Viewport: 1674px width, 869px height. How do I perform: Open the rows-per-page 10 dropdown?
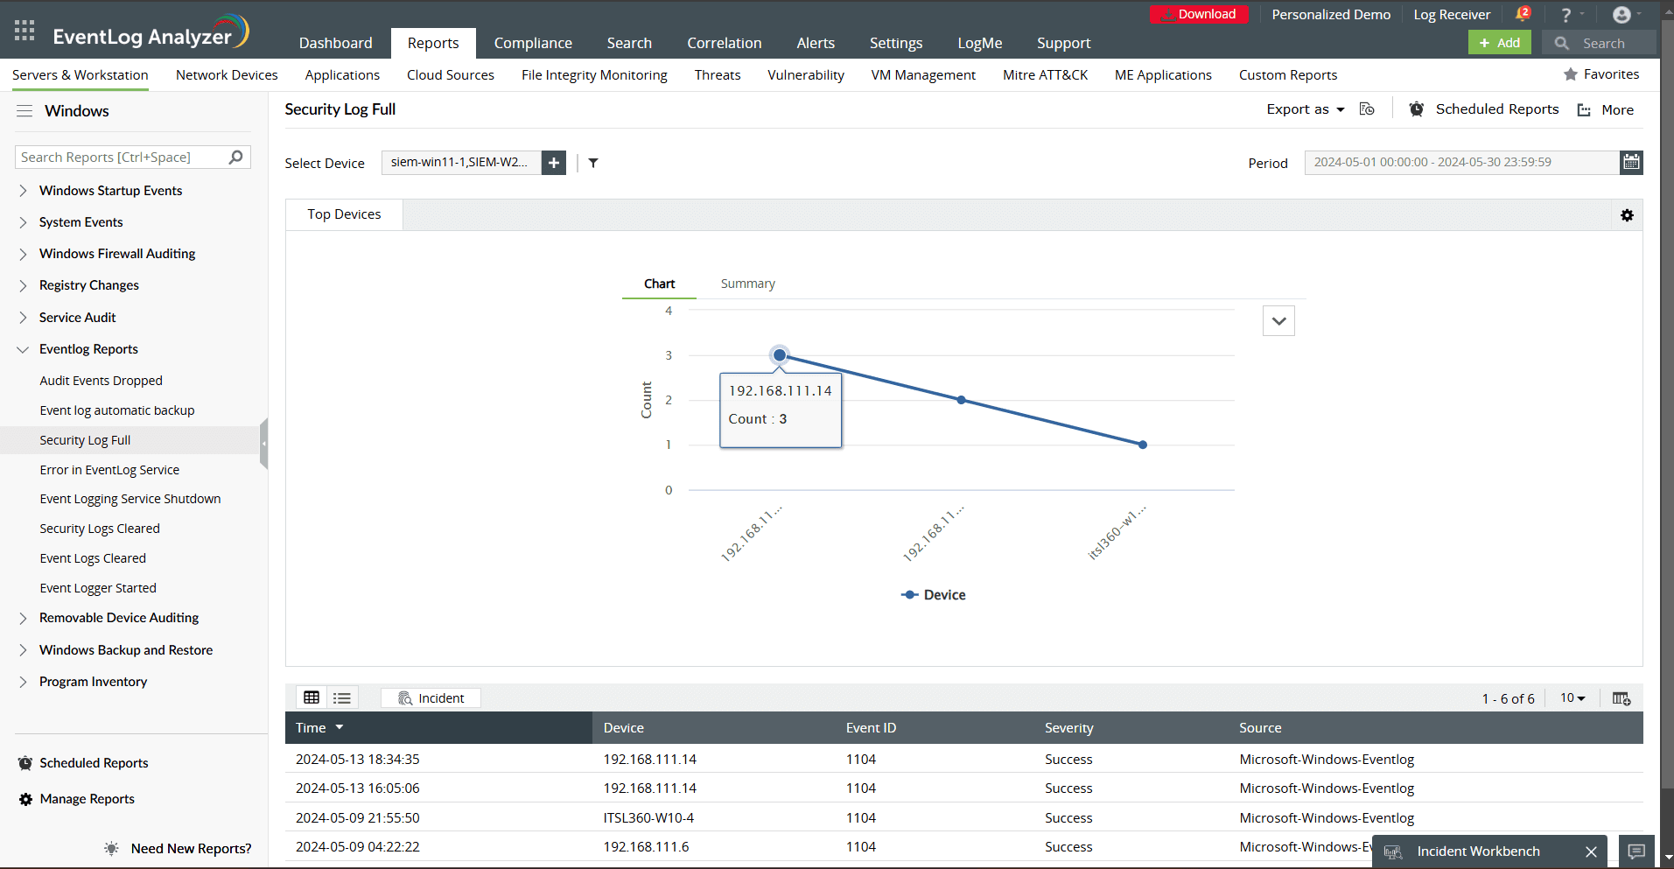click(x=1572, y=698)
